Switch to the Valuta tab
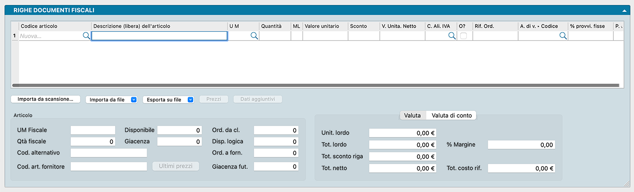Screen dimensions: 634x192 click(412, 115)
